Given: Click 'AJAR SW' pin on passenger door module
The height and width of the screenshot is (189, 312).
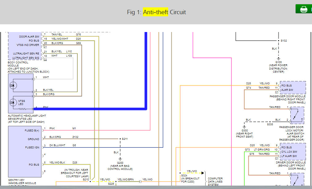Looking at the screenshot, I should point(287,90).
